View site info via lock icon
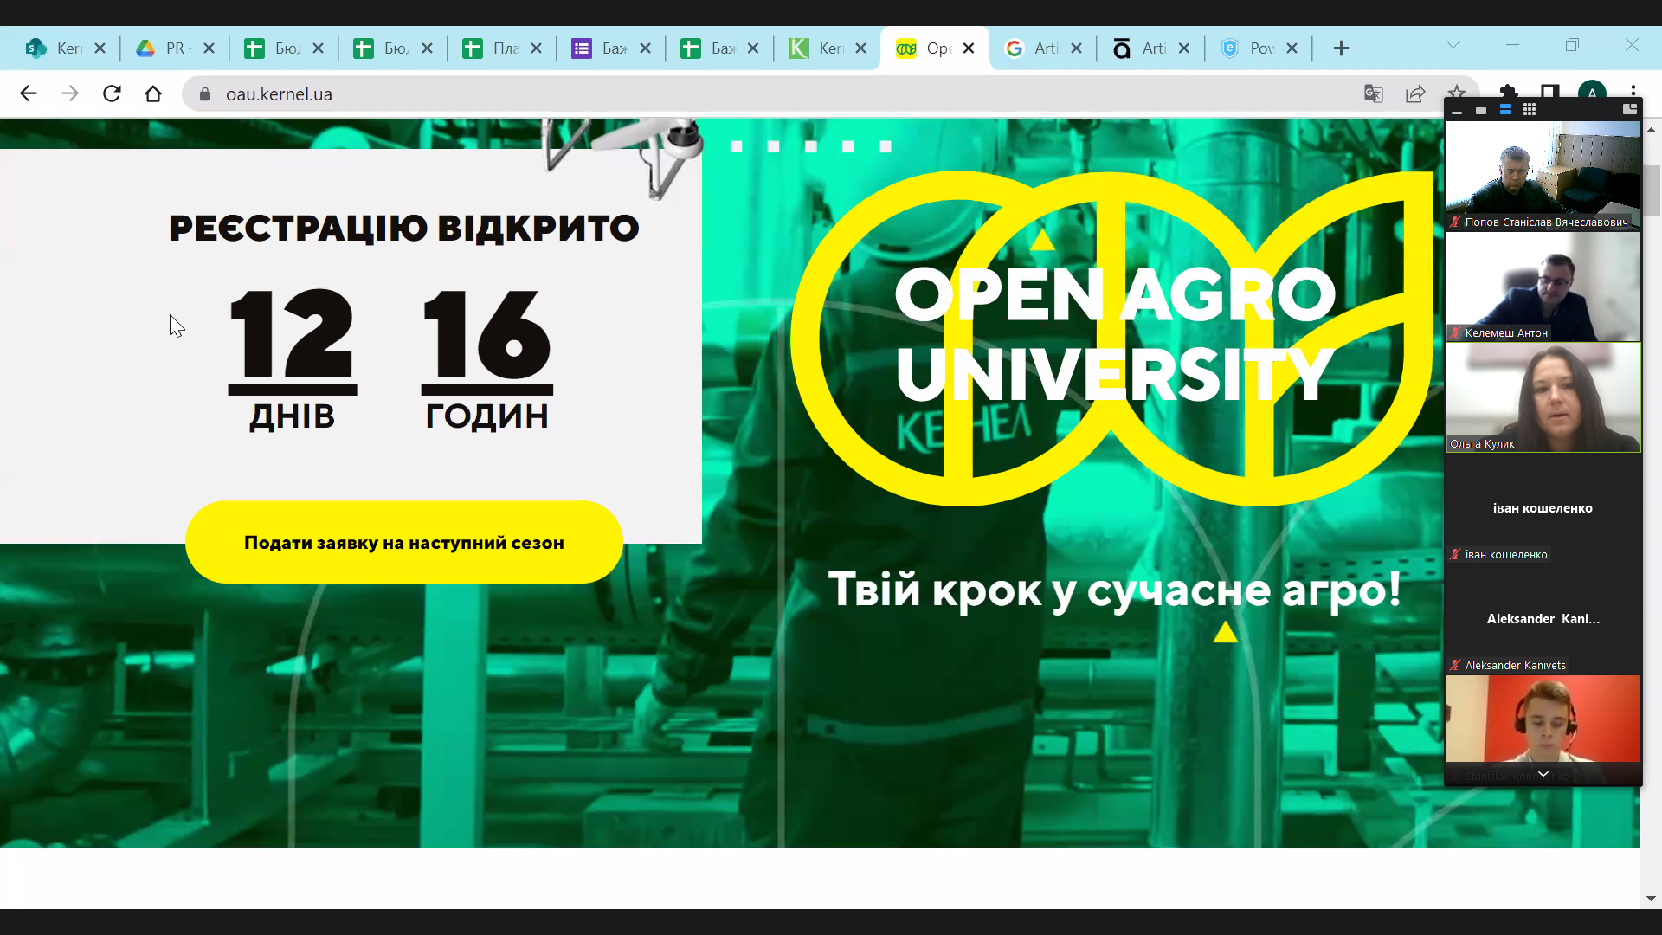 click(205, 94)
